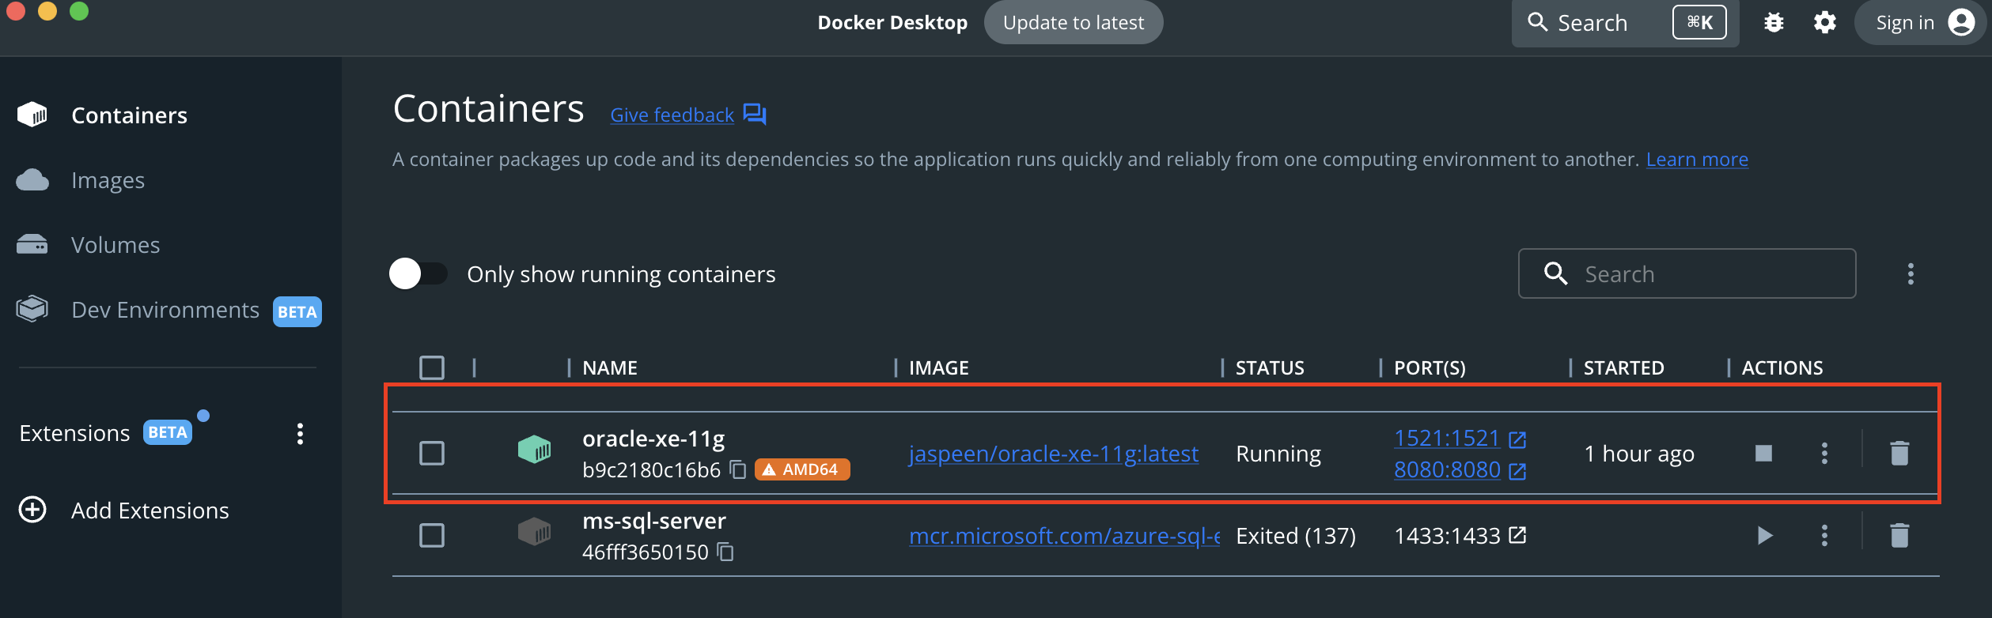The image size is (1992, 618).
Task: Open the oracle-xe-11g container name
Action: pos(653,438)
